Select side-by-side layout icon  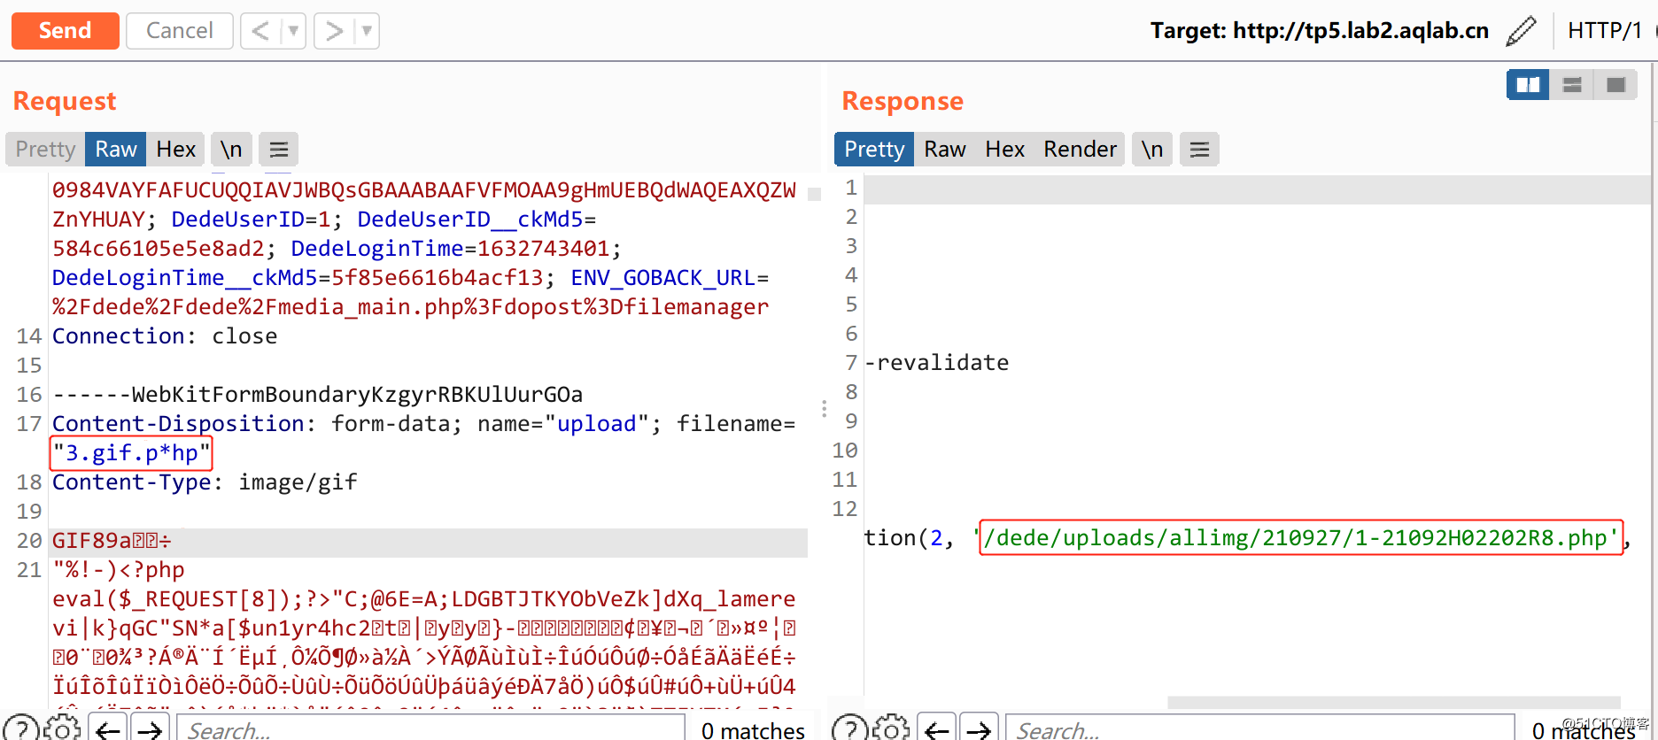pyautogui.click(x=1528, y=85)
